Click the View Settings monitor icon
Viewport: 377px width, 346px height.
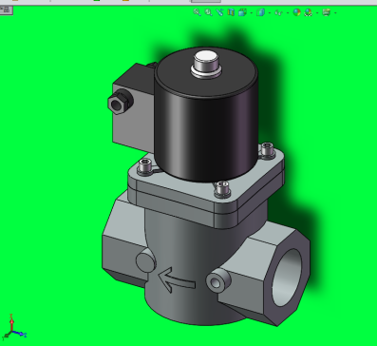326,12
